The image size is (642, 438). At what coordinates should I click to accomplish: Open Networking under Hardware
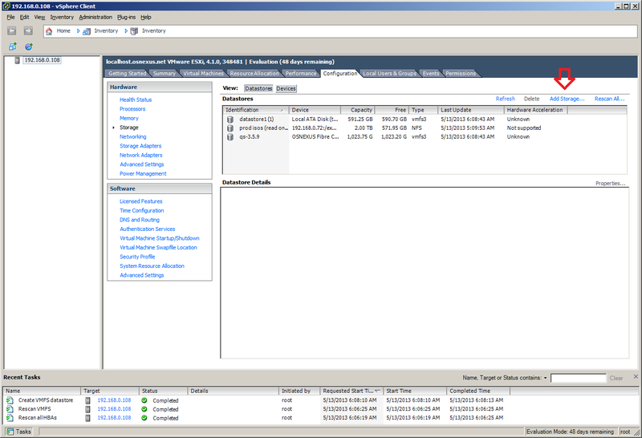(132, 136)
